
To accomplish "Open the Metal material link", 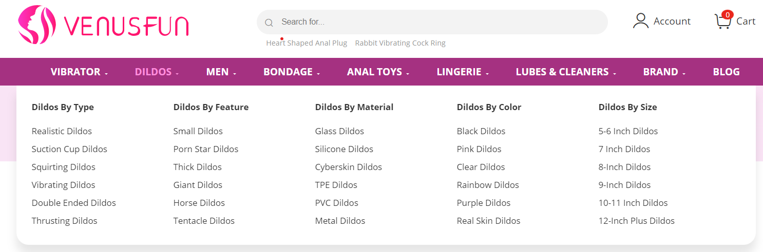I will tap(340, 221).
